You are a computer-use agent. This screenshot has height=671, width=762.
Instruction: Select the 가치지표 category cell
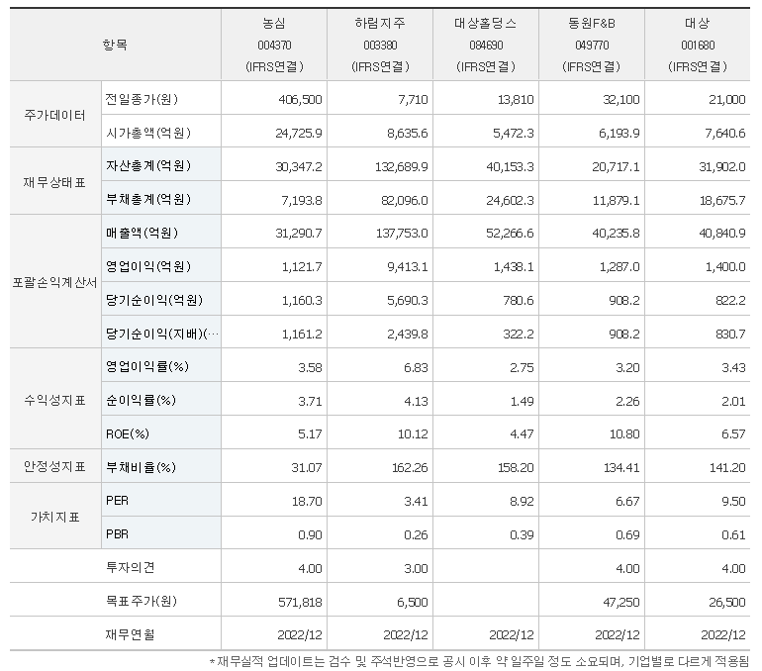coord(55,517)
